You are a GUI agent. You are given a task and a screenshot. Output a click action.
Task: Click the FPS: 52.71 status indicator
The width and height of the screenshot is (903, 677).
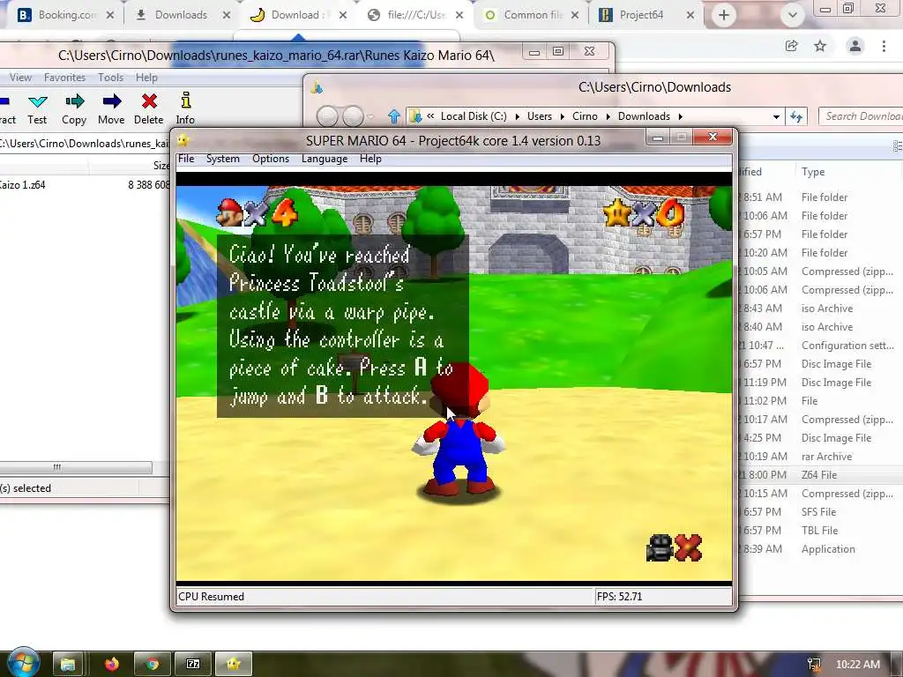click(x=620, y=597)
